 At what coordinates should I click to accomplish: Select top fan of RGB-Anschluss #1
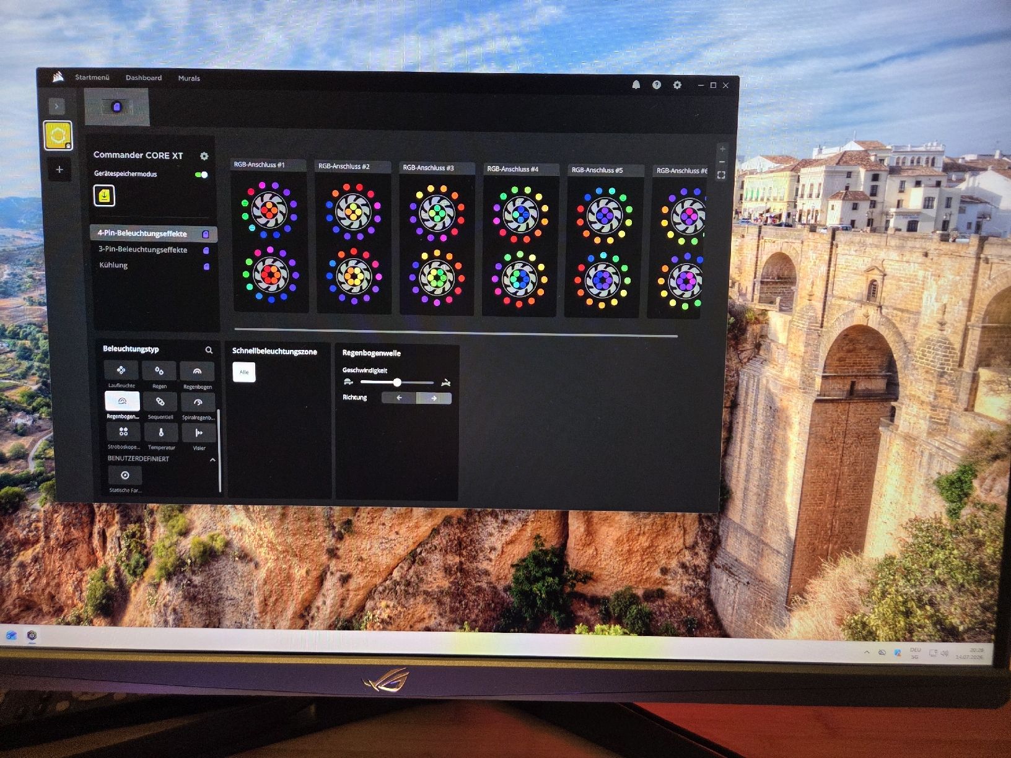pyautogui.click(x=268, y=209)
